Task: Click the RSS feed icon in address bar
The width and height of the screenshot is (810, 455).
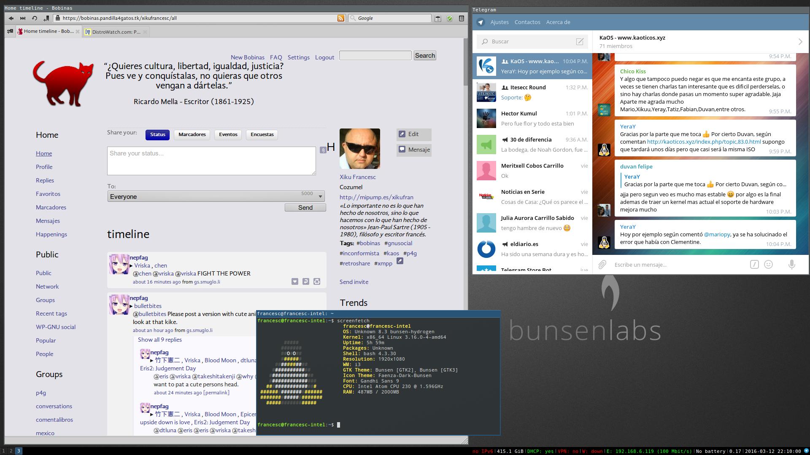Action: (340, 18)
